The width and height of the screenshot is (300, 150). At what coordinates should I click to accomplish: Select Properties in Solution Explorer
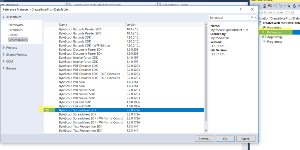[x=274, y=28]
